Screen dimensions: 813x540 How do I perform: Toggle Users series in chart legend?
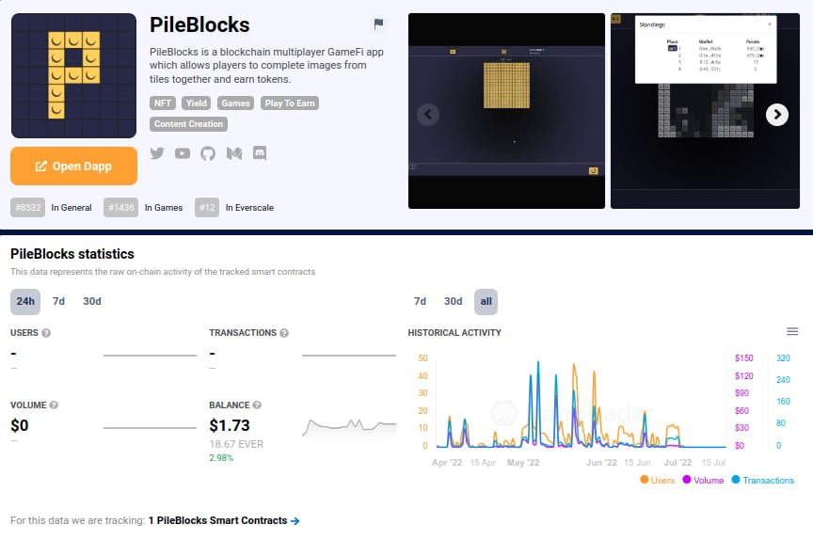658,480
